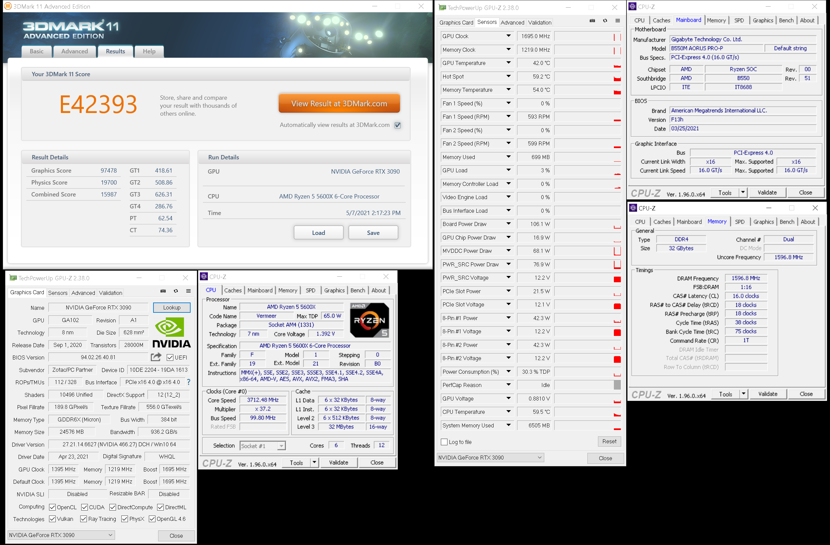Toggle automatically view results at 3DMark.com checkbox

(x=397, y=125)
